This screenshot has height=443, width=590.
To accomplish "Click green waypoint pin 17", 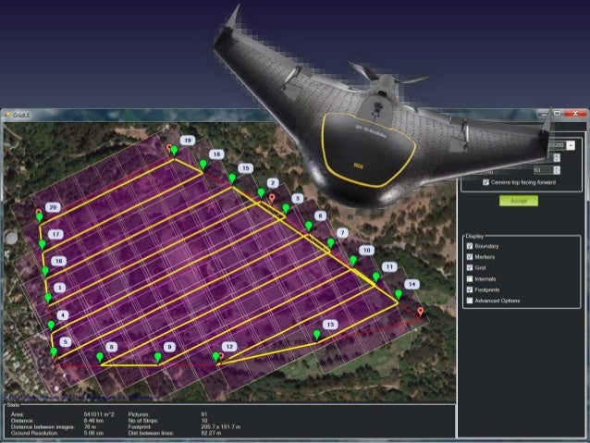I will tap(43, 245).
